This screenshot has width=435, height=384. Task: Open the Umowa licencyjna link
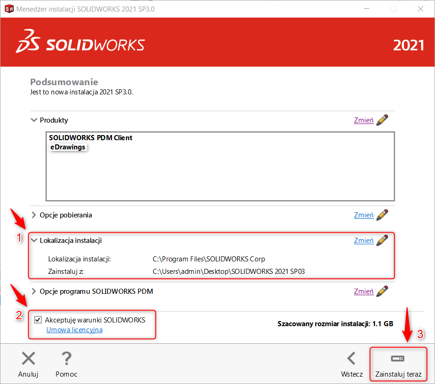(74, 330)
